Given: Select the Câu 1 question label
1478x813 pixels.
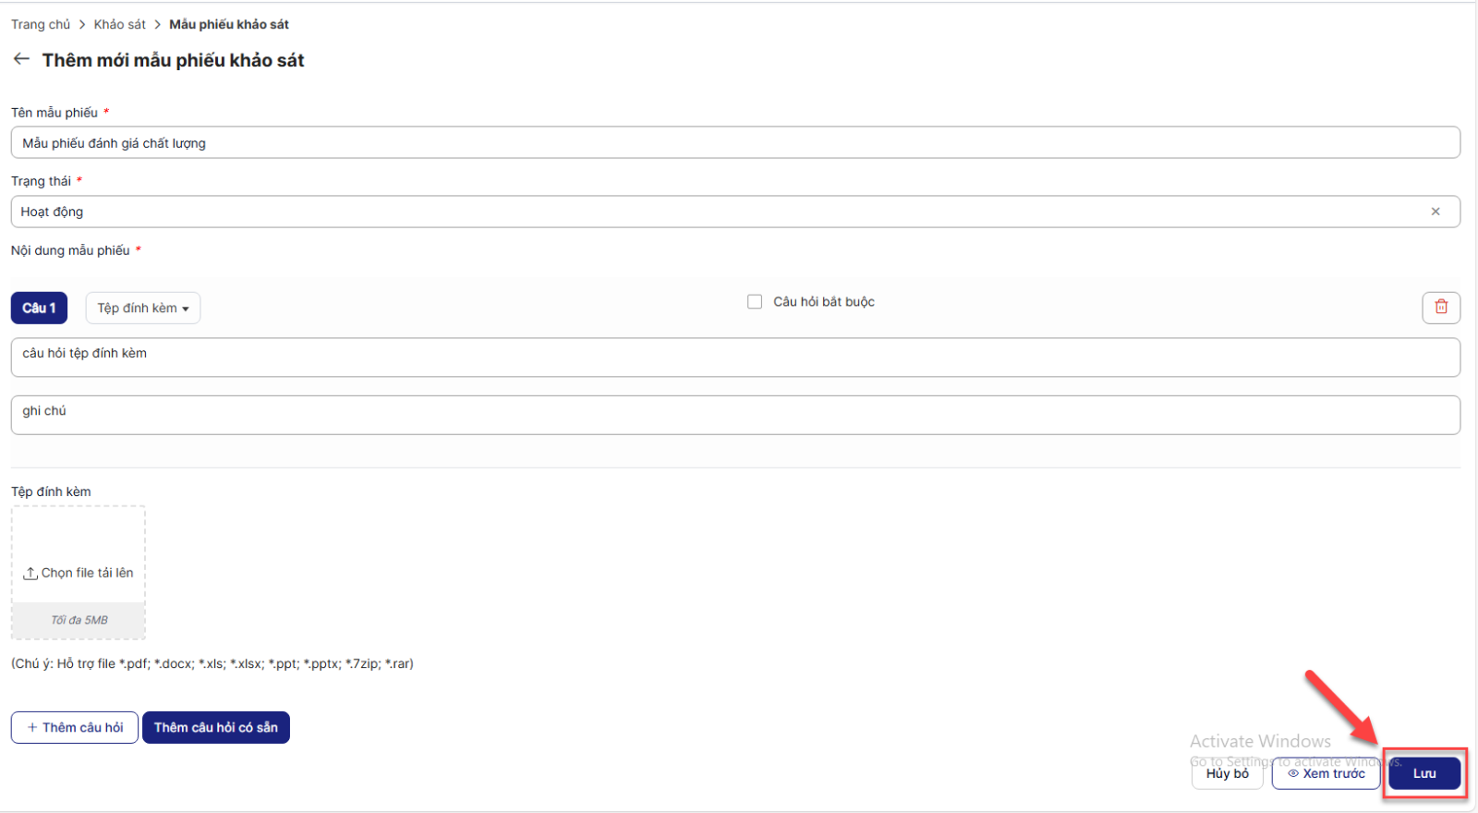Looking at the screenshot, I should coord(39,309).
